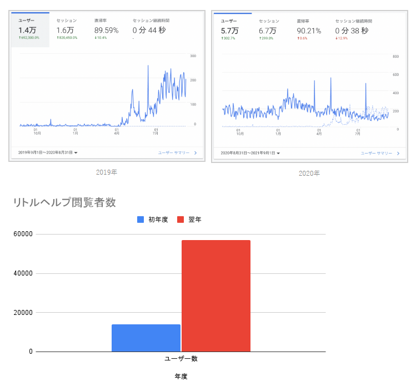The width and height of the screenshot is (416, 387).
Task: Click the ↑299.0% session change value
Action: click(266, 38)
